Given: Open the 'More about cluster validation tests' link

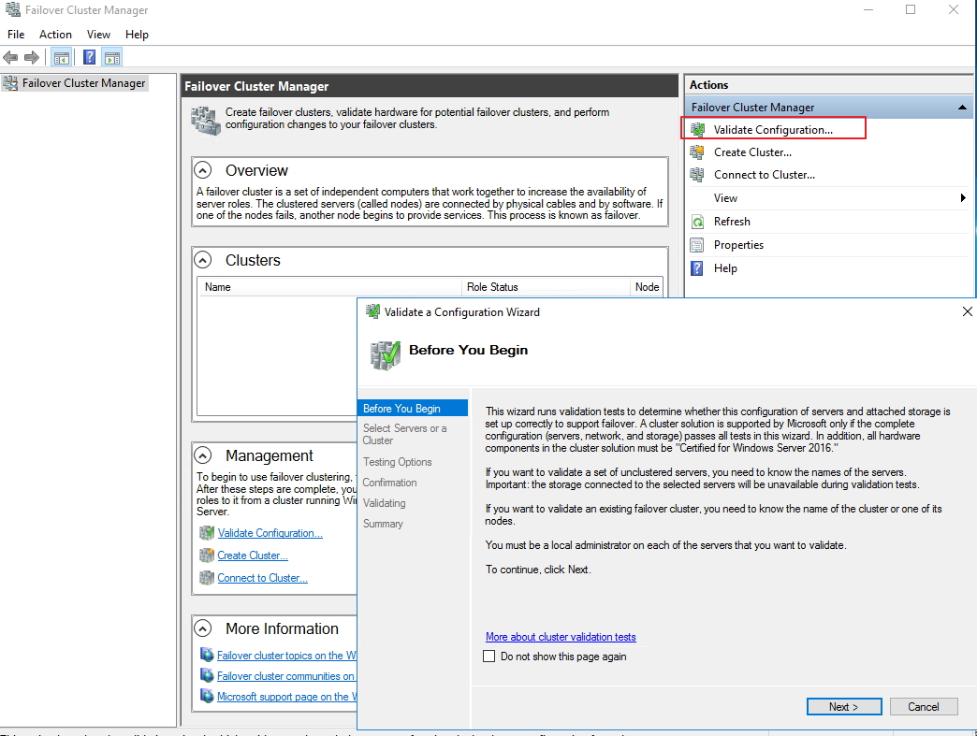Looking at the screenshot, I should tap(561, 637).
